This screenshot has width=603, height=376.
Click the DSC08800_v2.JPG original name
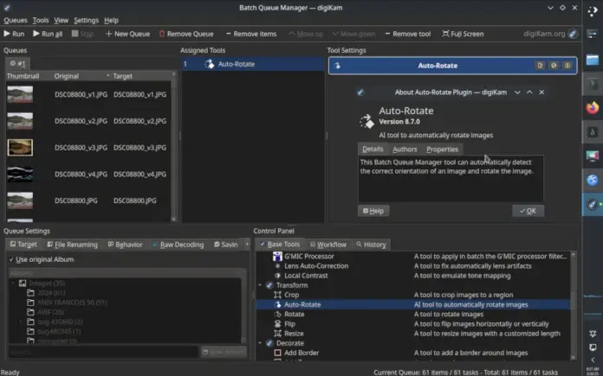[81, 121]
